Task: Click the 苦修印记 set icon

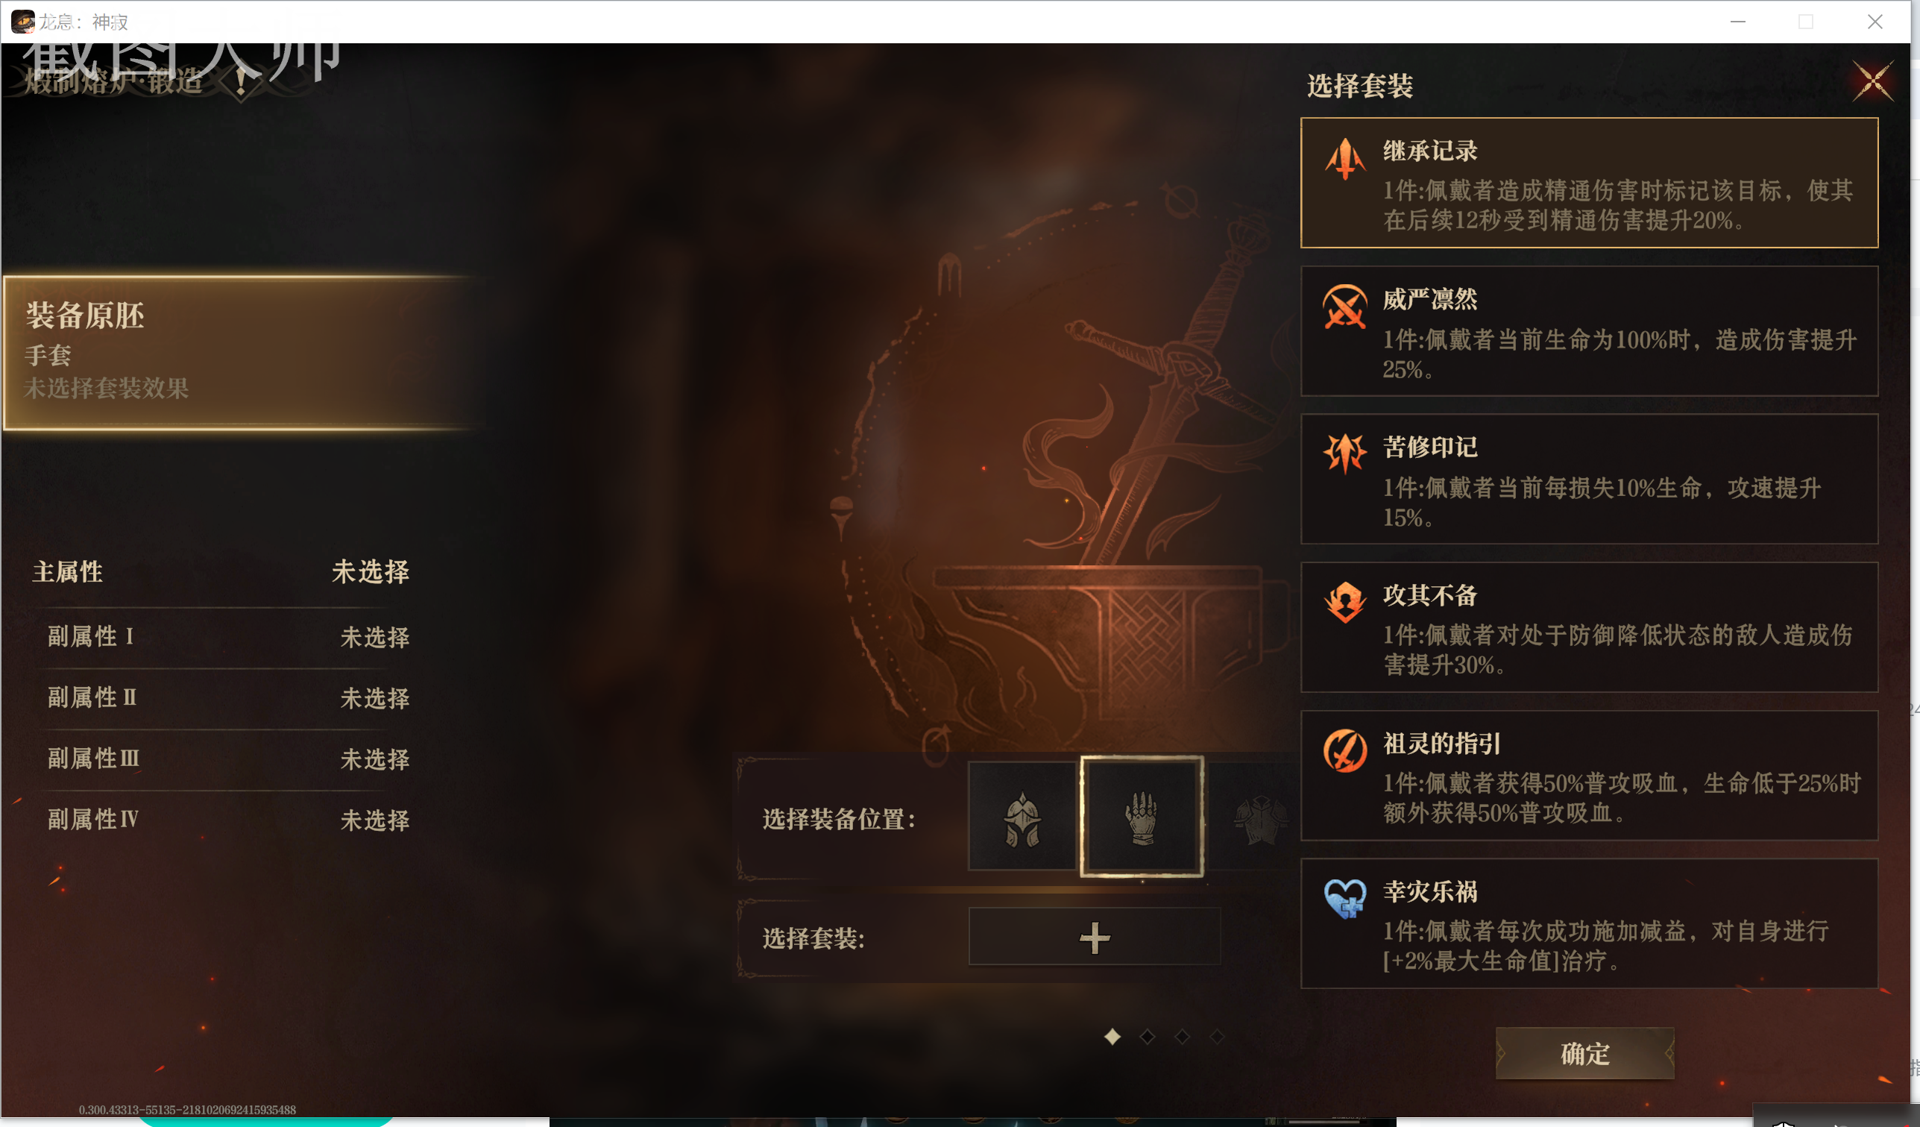Action: [1345, 453]
